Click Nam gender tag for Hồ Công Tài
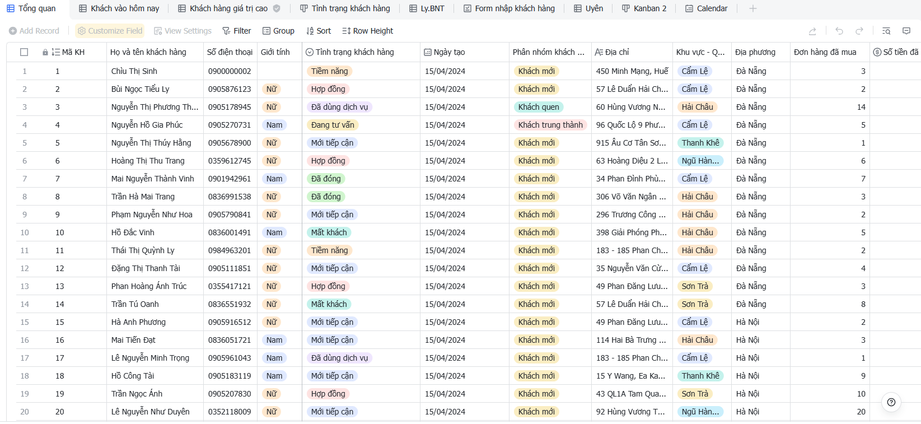The height and width of the screenshot is (424, 921). [x=274, y=376]
